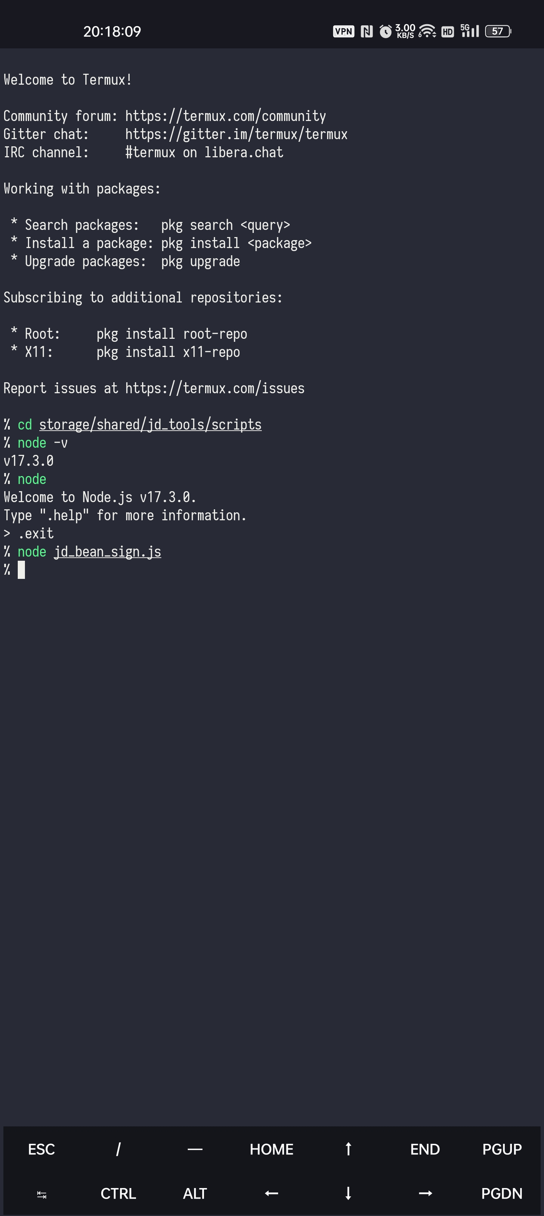
Task: Open the Termux community forum link
Action: 225,116
